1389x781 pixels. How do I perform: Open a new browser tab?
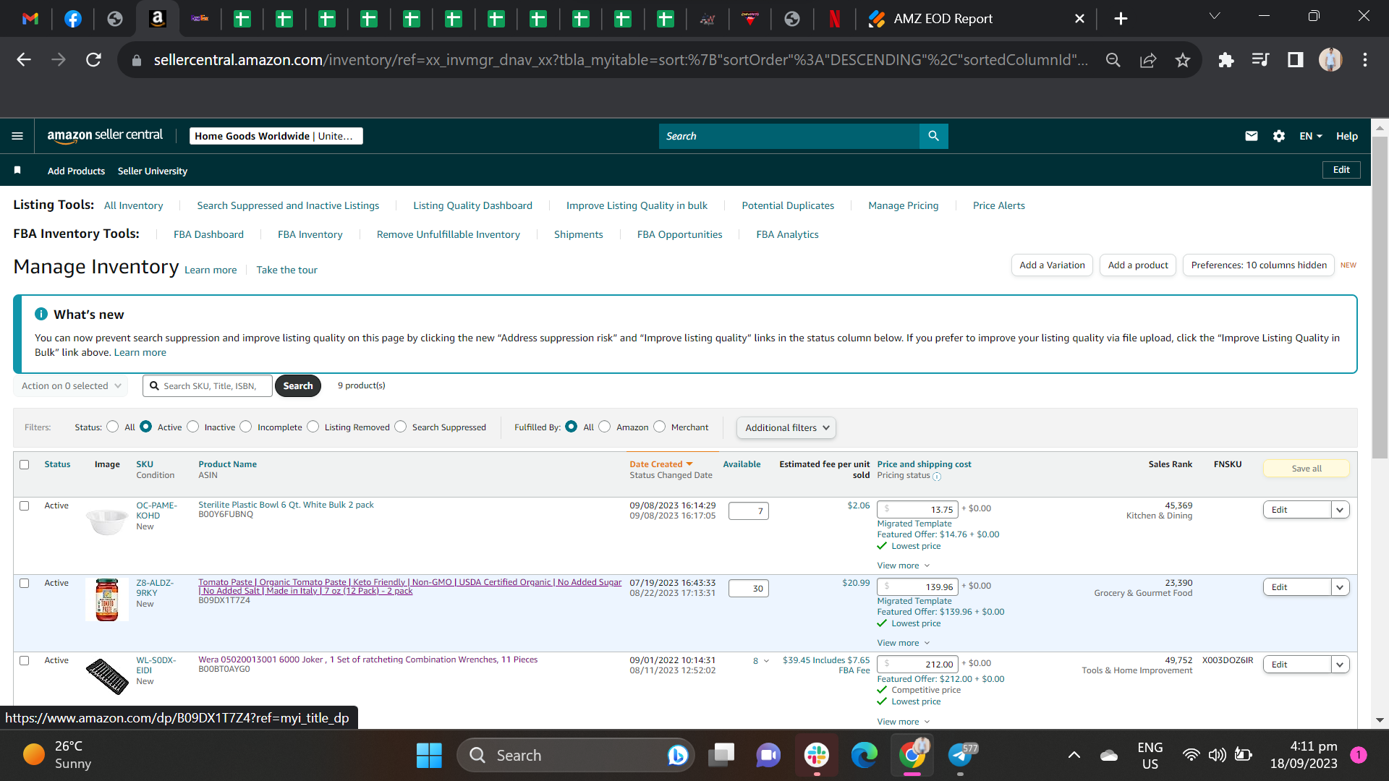click(x=1121, y=19)
